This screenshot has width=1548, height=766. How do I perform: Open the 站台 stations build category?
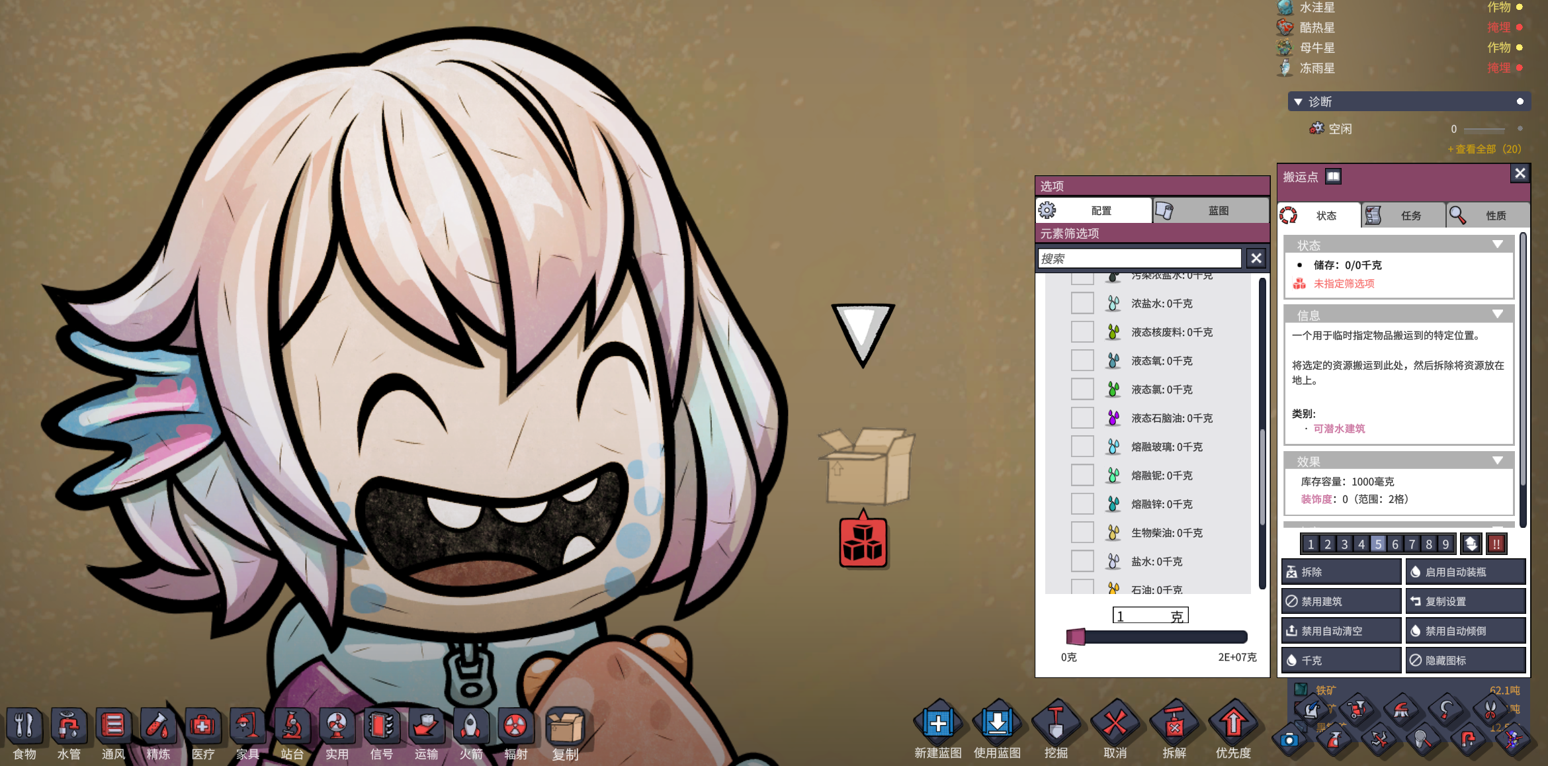pos(292,734)
